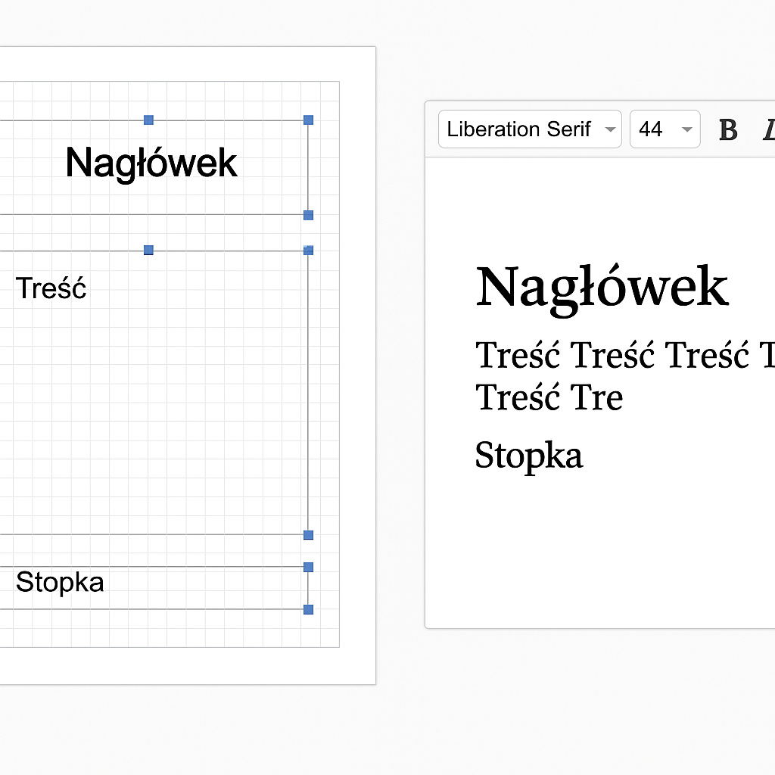Click the top-right handle of Stopka frame
Screen dimensions: 775x775
[308, 567]
